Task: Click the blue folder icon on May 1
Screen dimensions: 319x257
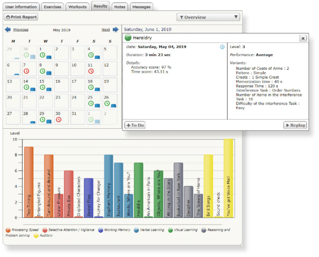Action: 49,57
